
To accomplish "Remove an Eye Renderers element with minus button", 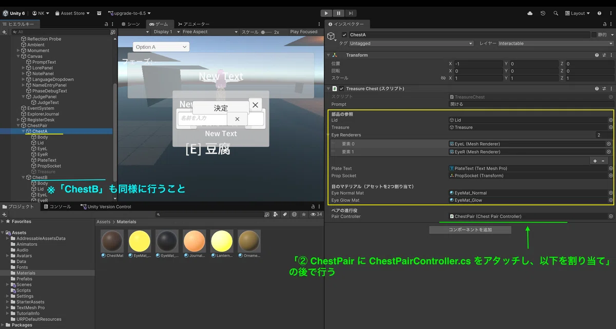I will pos(603,161).
